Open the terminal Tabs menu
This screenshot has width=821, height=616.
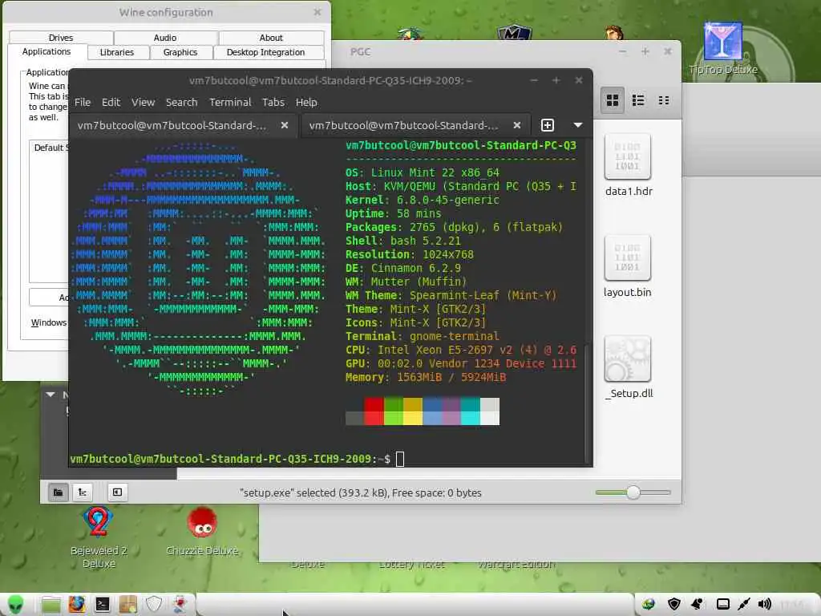[273, 102]
